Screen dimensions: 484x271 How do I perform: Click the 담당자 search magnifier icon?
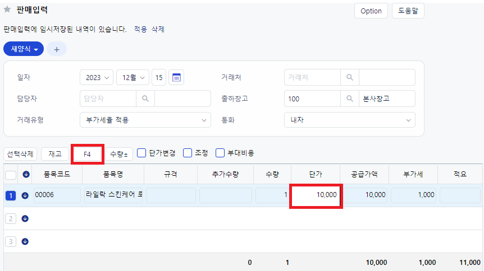(x=145, y=99)
